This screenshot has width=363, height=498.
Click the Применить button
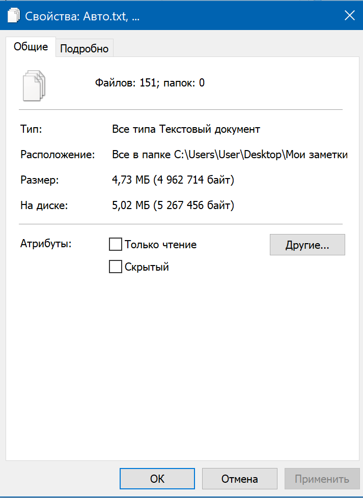(x=322, y=479)
